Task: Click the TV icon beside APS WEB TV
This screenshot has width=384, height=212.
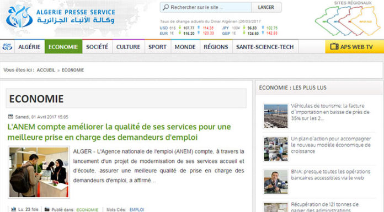Action: 334,46
